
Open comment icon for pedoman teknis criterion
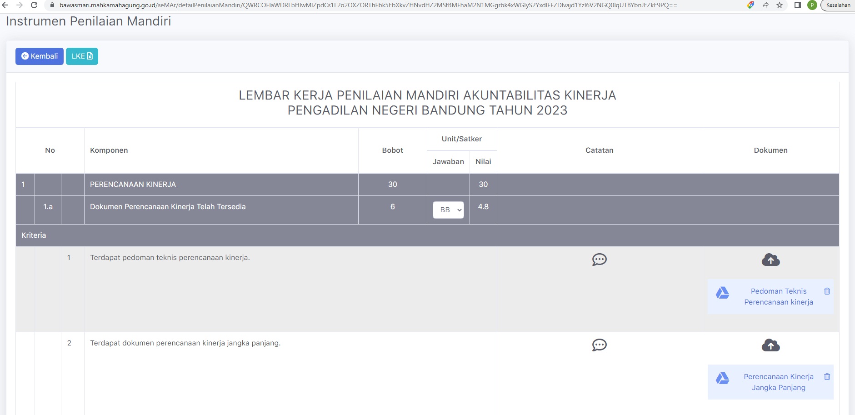click(x=599, y=260)
